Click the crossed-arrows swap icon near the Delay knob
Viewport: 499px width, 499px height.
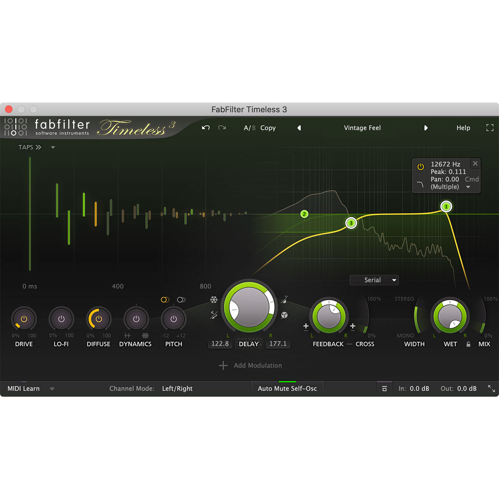(x=214, y=315)
